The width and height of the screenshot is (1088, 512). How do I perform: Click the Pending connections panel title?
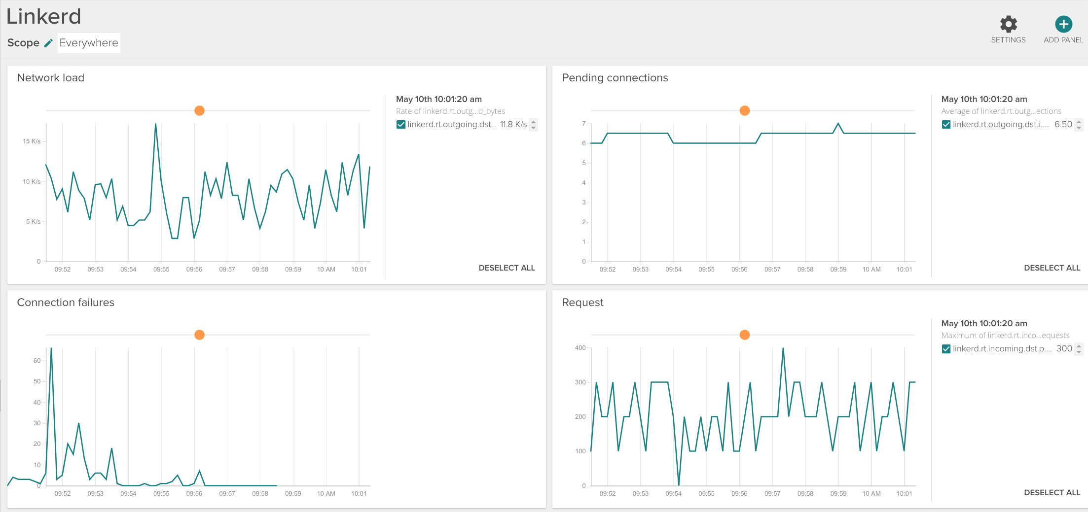coord(615,78)
